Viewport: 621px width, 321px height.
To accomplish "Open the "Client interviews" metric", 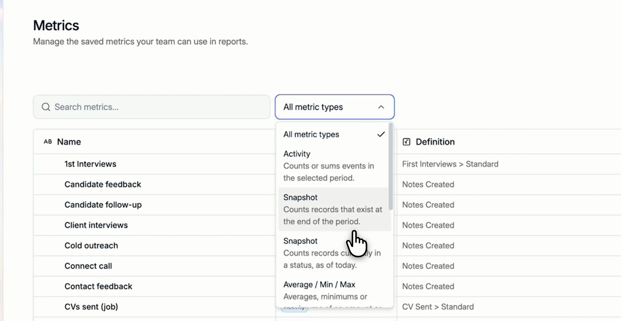I will coord(96,225).
